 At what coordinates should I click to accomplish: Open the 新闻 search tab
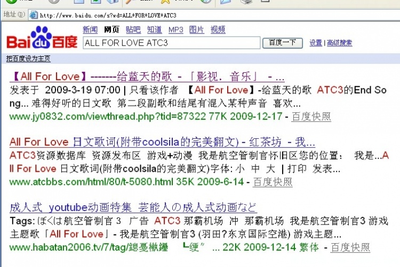[x=90, y=30]
